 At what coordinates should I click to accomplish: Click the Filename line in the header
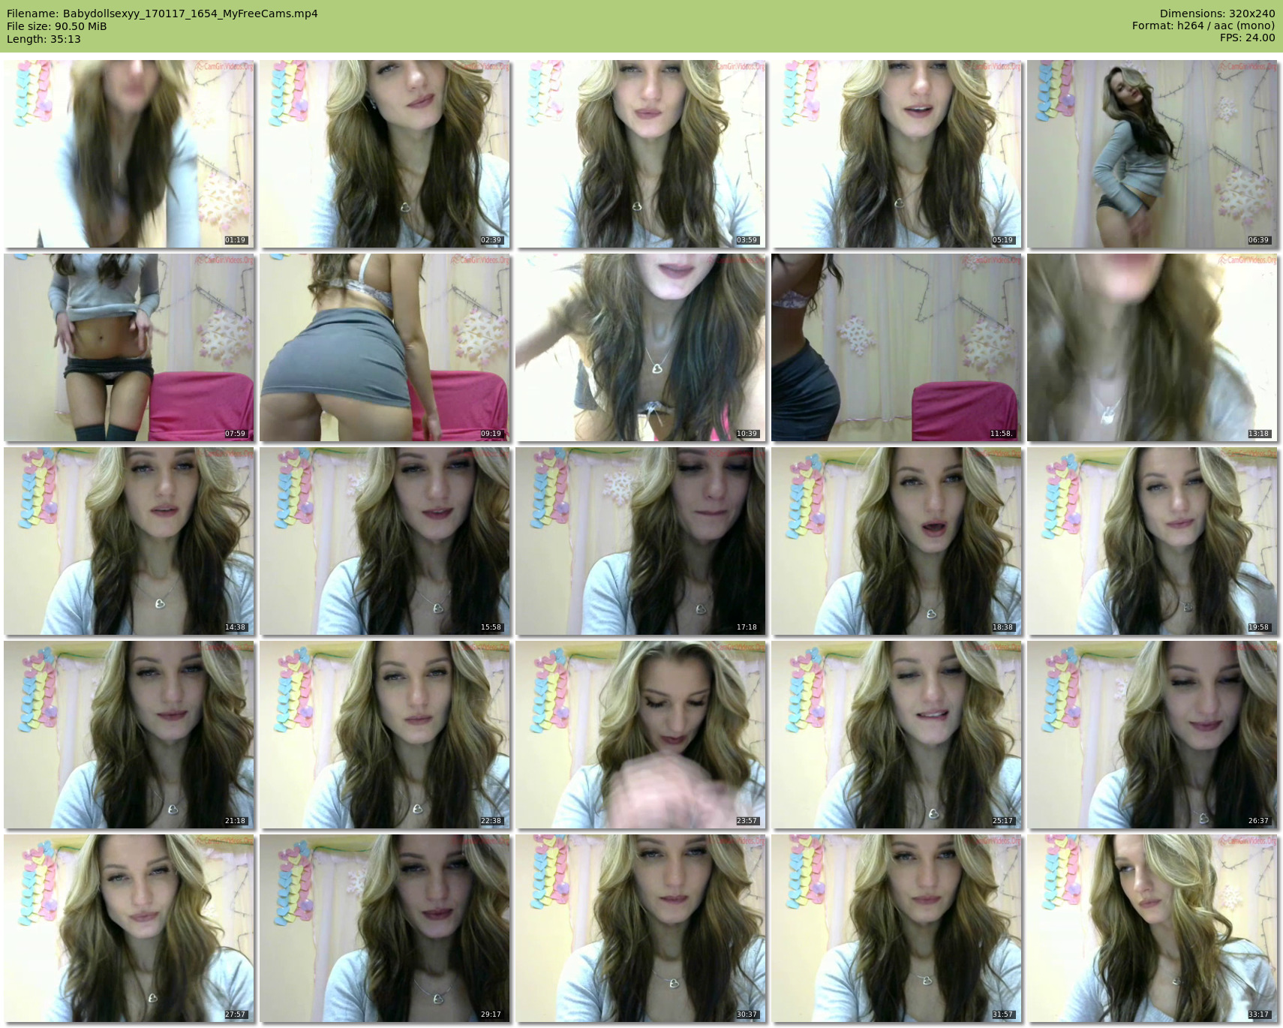[162, 14]
